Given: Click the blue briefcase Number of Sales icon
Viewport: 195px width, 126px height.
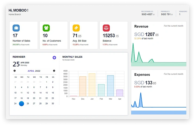Looking at the screenshot, I should [x=16, y=28].
